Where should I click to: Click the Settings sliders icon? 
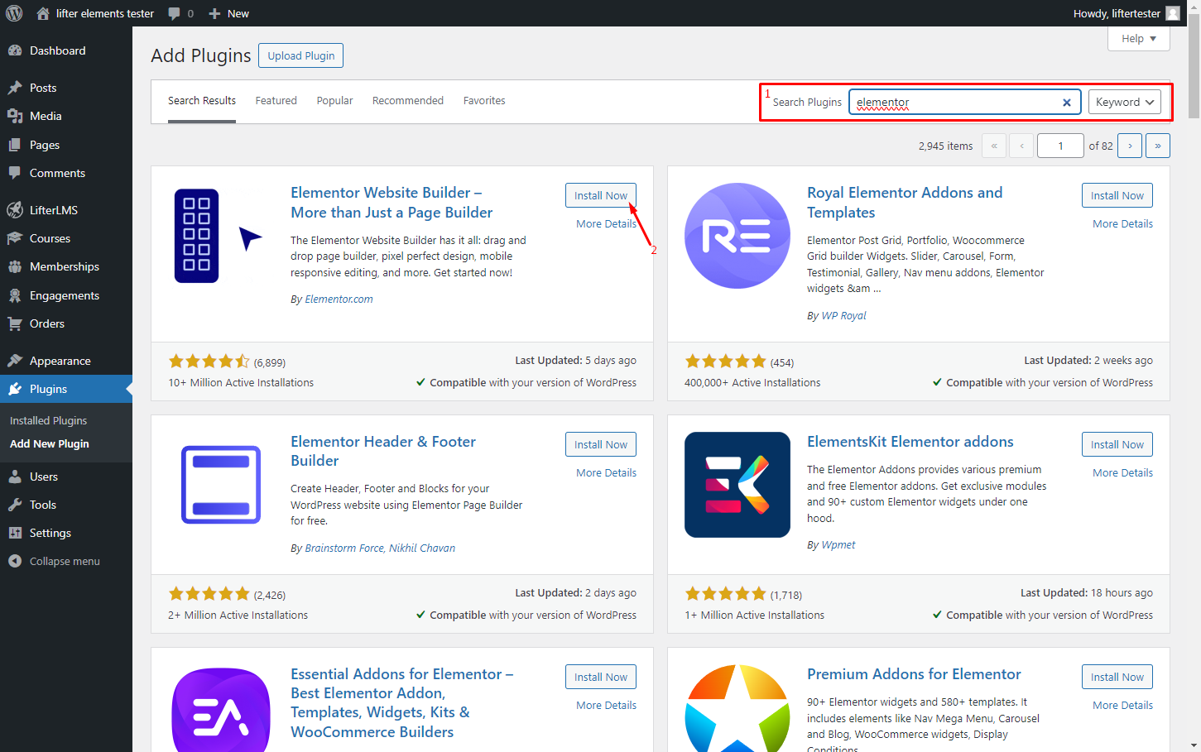[x=15, y=533]
